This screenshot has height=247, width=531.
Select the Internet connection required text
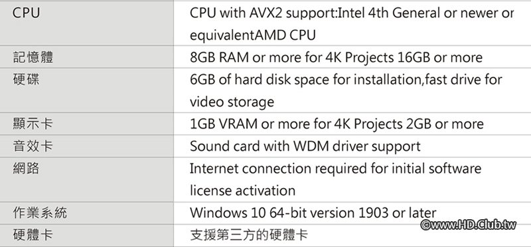pyautogui.click(x=335, y=168)
